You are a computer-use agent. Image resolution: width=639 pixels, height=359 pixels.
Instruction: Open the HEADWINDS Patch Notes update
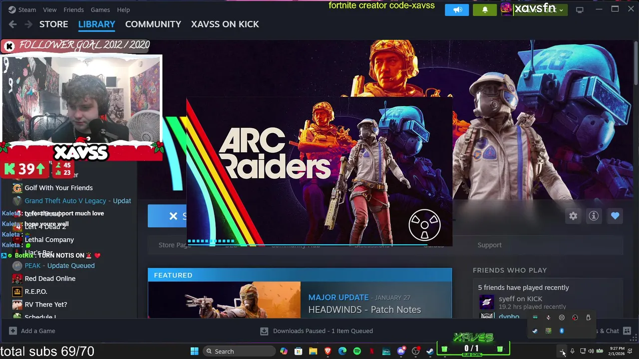364,310
